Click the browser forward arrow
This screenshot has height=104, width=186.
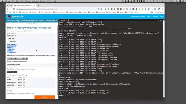click(11, 9)
